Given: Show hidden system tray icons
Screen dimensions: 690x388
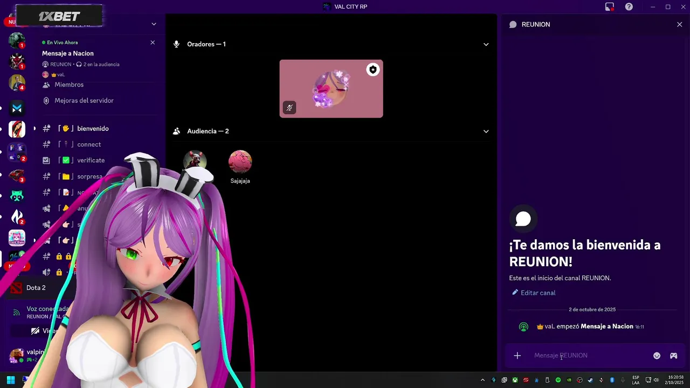Looking at the screenshot, I should [482, 380].
